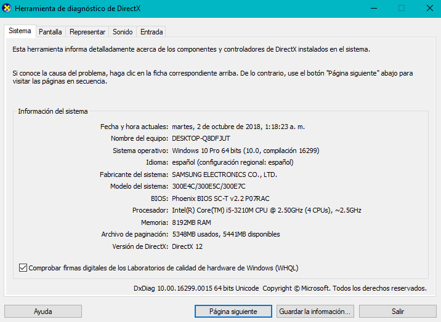Close the window with the X button
Screen dimensions: 441x322
429,8
